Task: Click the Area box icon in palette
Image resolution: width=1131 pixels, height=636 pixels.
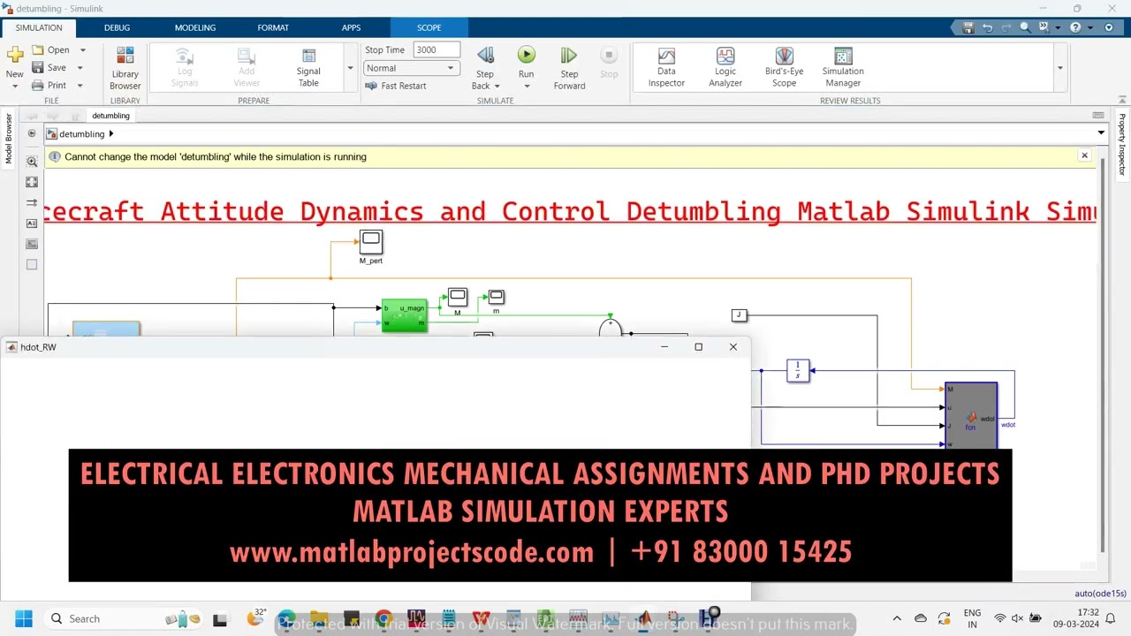Action: point(32,264)
